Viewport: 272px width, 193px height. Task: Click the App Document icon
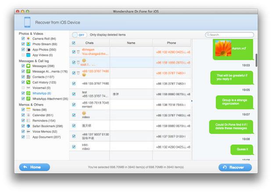pos(28,137)
